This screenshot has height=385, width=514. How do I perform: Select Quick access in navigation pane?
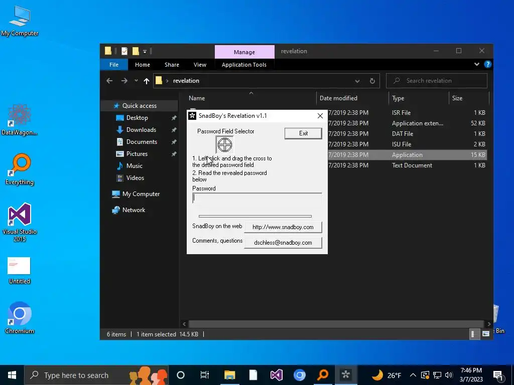140,106
